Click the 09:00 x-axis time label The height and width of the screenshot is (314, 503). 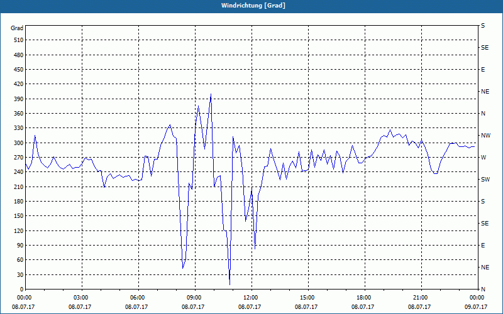pos(195,298)
